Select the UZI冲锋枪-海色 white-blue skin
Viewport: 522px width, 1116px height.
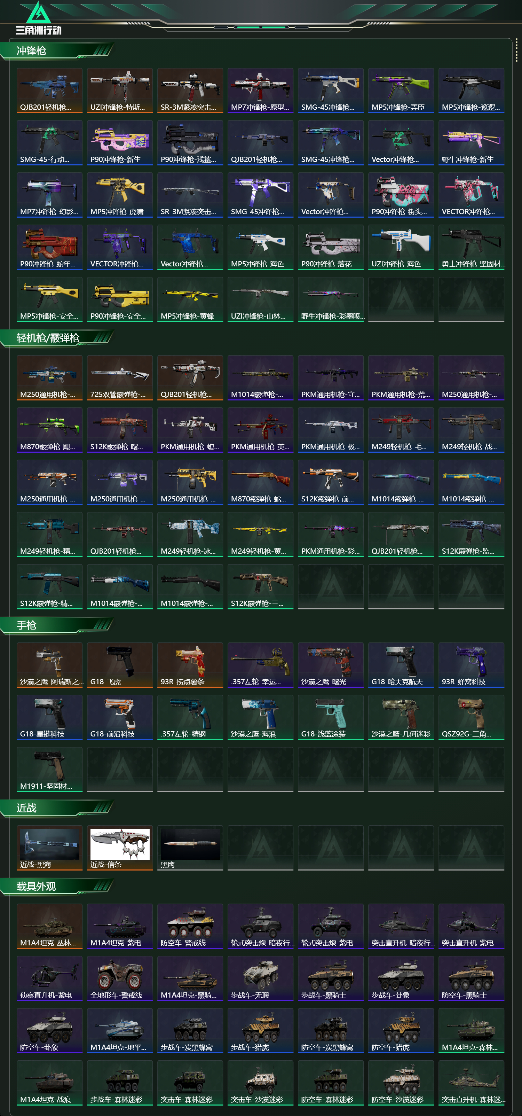401,247
